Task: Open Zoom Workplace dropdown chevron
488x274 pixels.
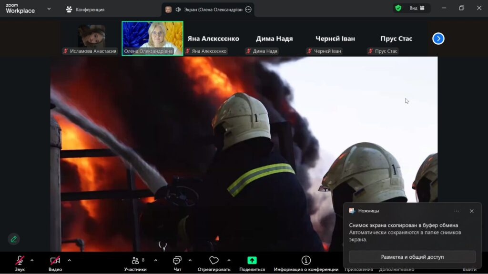Action: [49, 9]
